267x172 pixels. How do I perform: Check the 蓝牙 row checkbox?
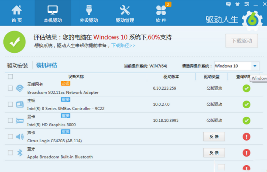[x=10, y=152]
